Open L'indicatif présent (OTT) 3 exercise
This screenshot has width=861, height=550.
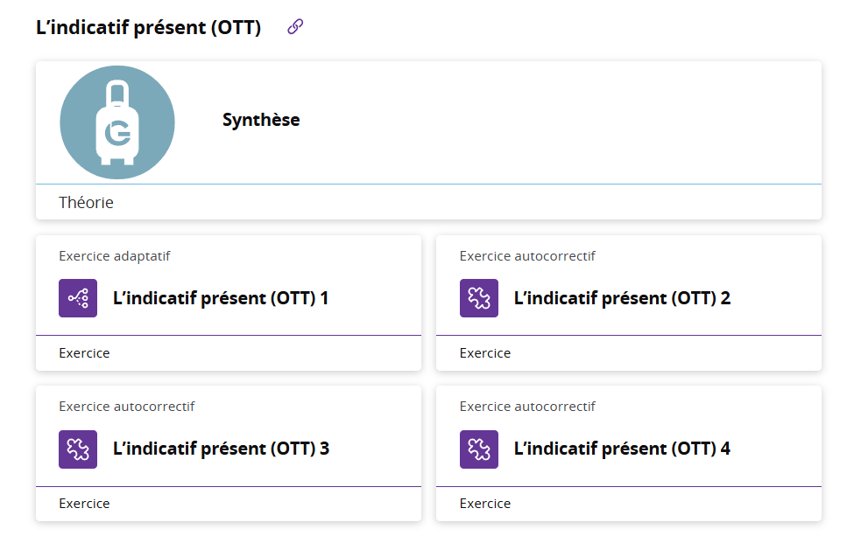222,449
